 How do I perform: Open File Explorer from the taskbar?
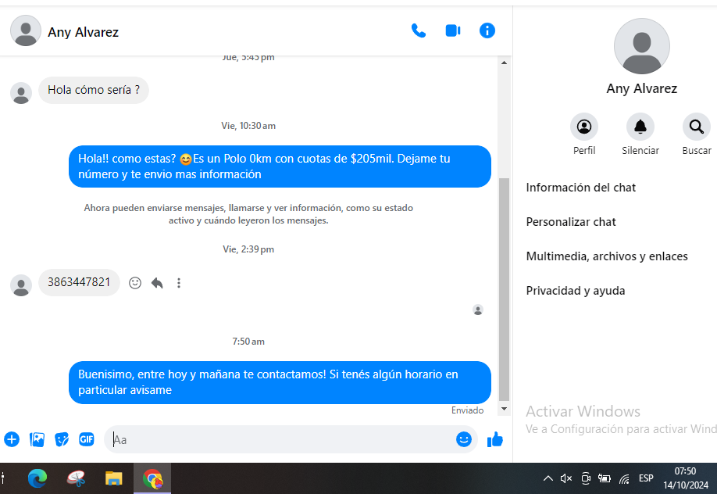pyautogui.click(x=113, y=478)
